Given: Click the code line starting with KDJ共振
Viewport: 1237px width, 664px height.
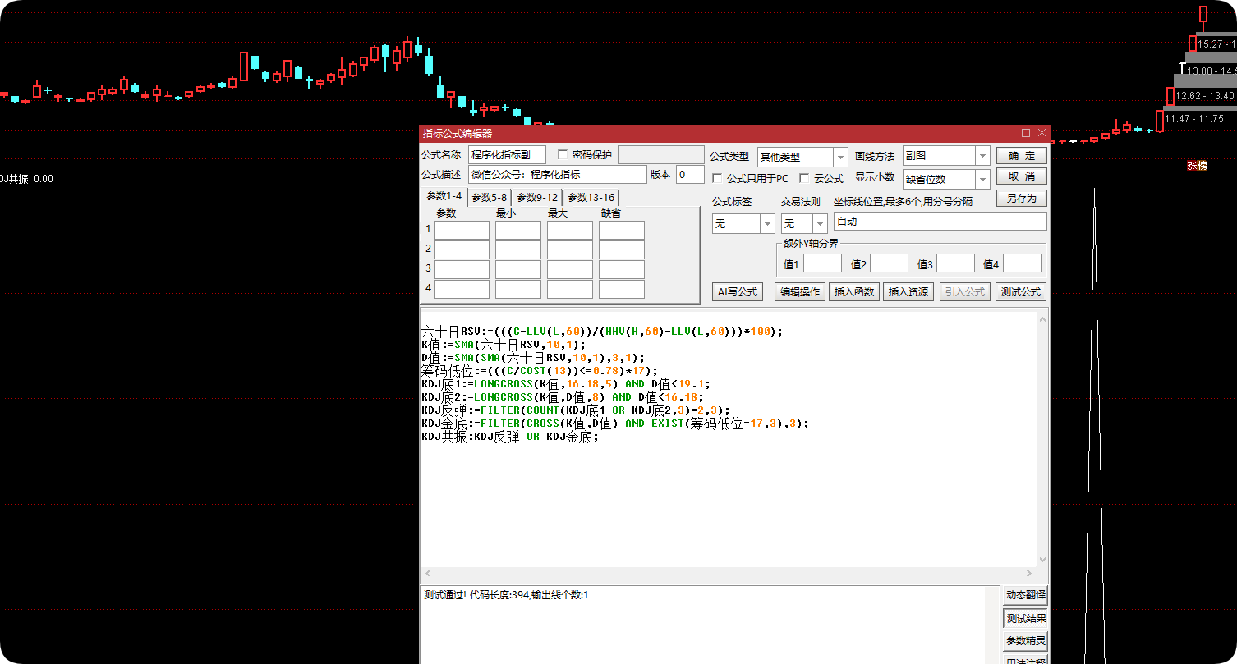Looking at the screenshot, I should pos(510,437).
